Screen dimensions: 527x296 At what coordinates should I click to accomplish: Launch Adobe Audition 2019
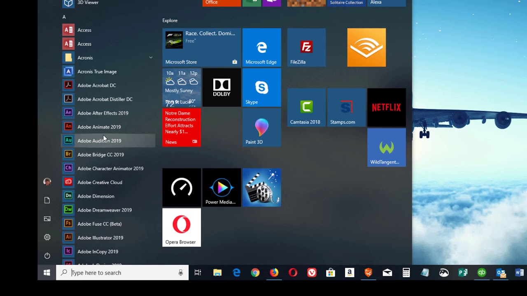108,141
